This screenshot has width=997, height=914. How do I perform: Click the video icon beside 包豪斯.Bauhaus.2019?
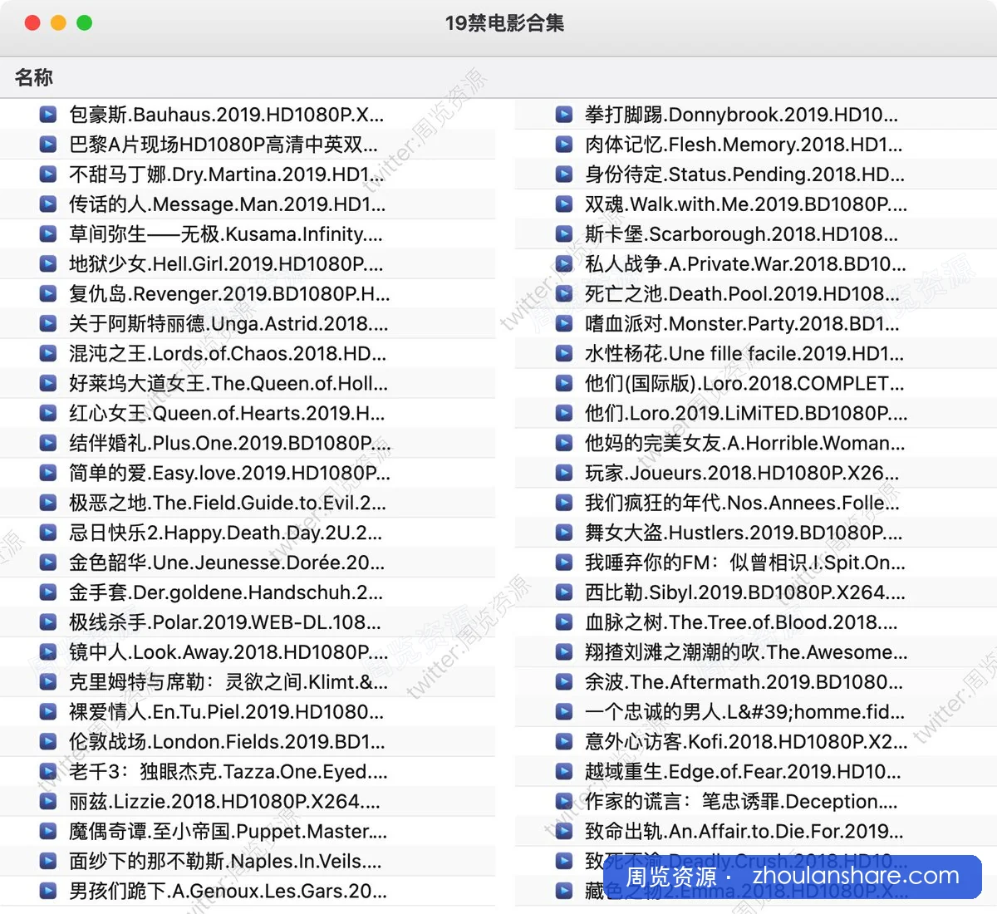coord(48,115)
